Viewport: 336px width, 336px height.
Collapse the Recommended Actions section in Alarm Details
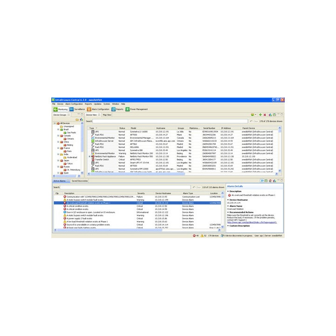click(228, 212)
